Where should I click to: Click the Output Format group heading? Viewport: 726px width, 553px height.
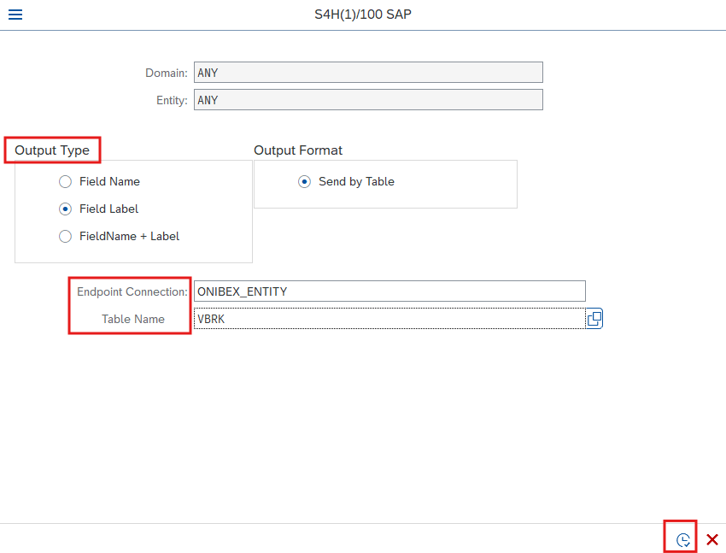coord(298,150)
